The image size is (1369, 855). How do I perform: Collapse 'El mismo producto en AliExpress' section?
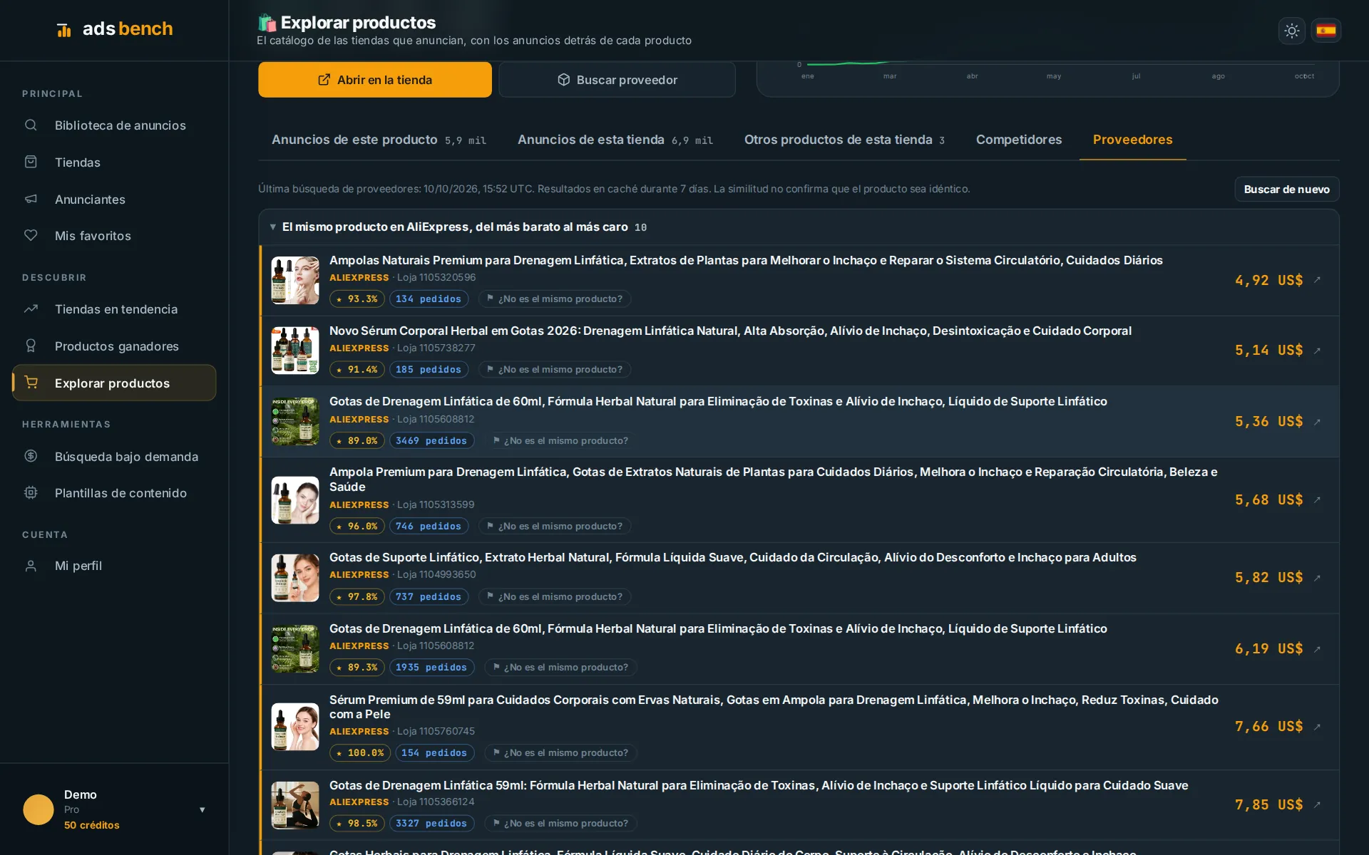pos(272,227)
